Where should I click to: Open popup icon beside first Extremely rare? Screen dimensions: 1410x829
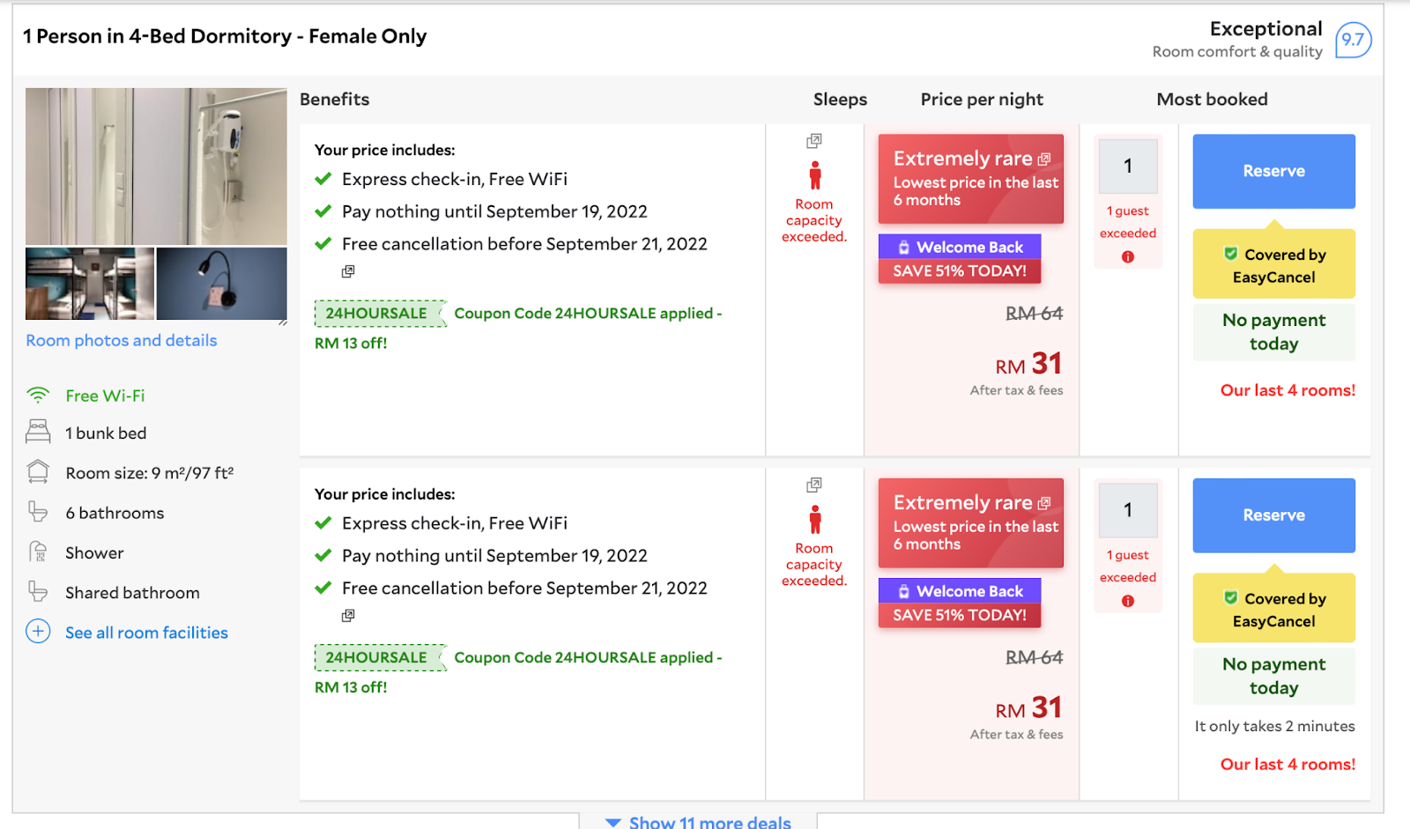pyautogui.click(x=1044, y=159)
